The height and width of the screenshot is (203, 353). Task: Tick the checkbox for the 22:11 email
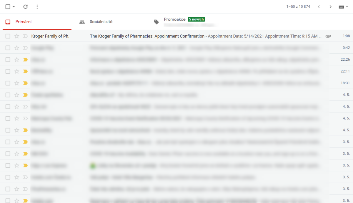pyautogui.click(x=8, y=72)
